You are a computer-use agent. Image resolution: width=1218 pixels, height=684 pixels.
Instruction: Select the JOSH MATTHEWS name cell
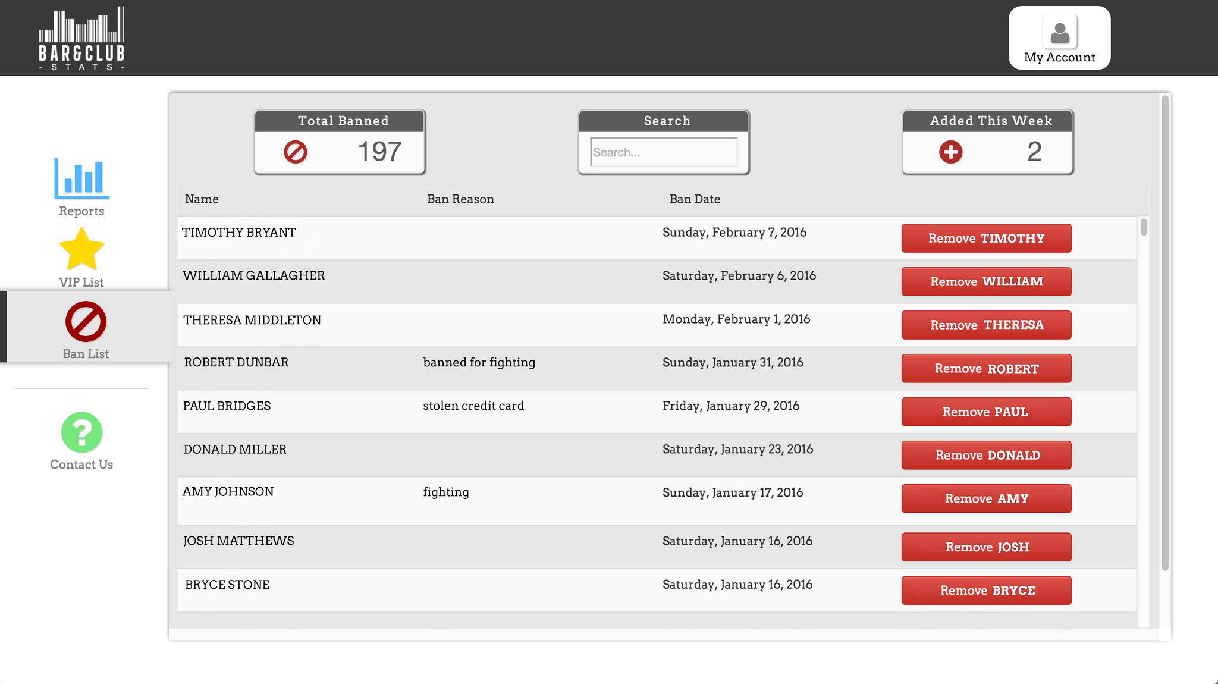click(238, 541)
